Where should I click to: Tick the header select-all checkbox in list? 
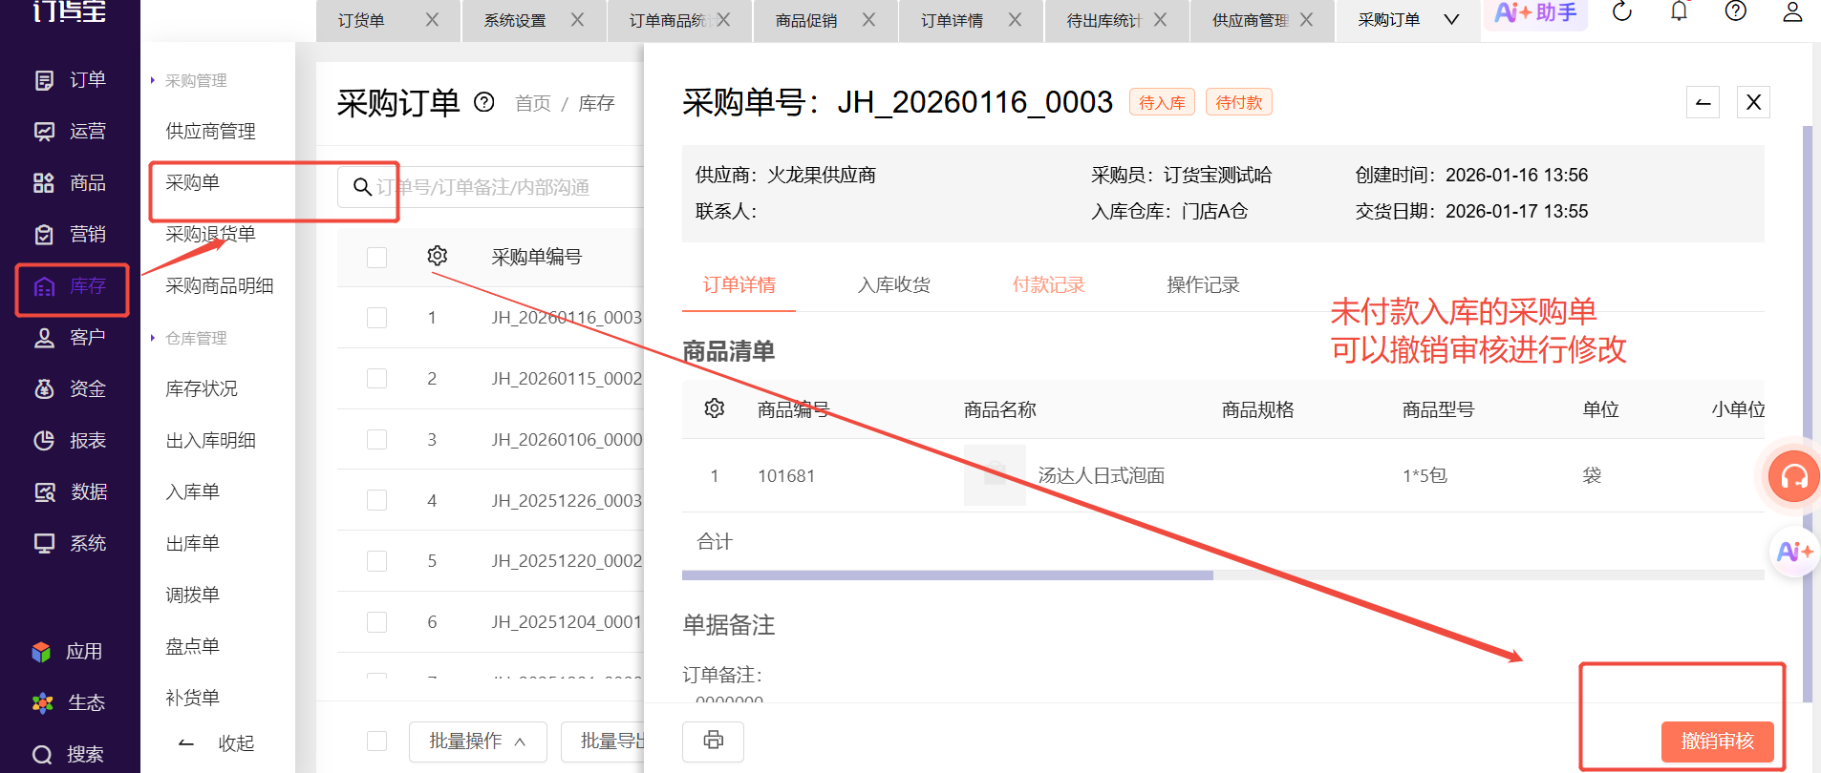tap(377, 257)
